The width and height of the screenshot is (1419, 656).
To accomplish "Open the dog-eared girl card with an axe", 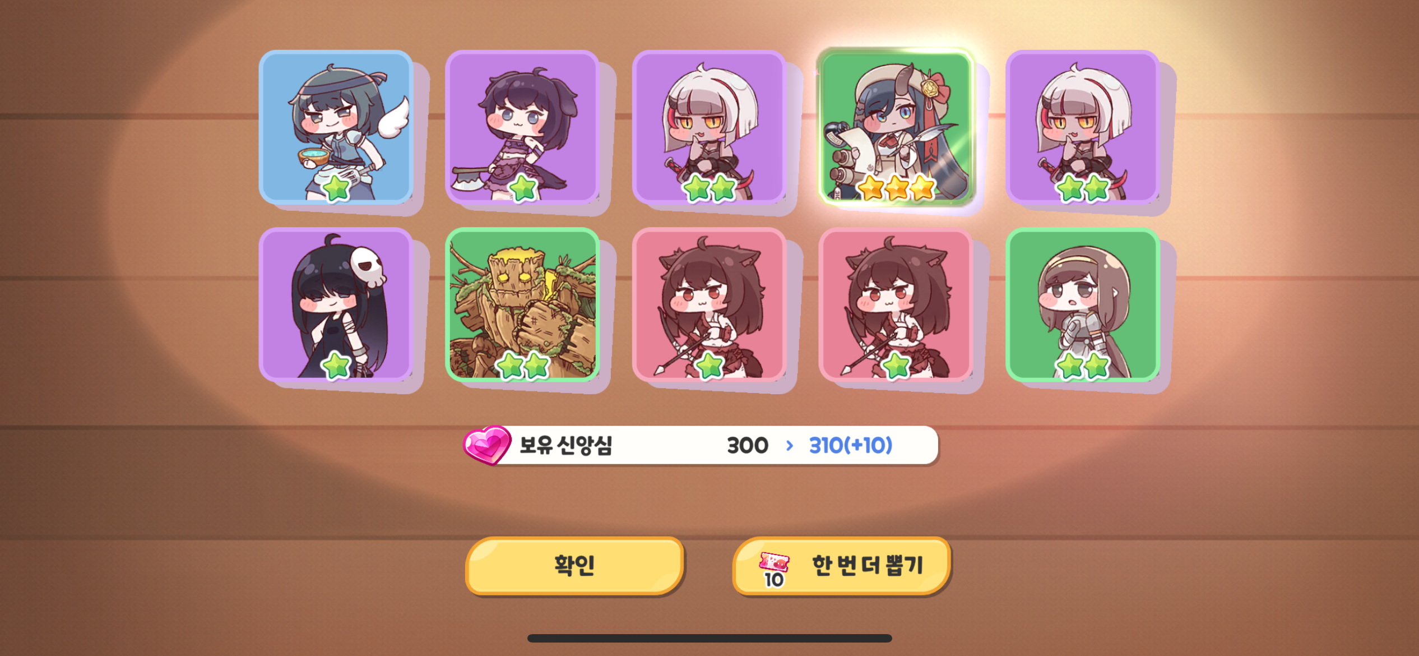I will click(522, 127).
